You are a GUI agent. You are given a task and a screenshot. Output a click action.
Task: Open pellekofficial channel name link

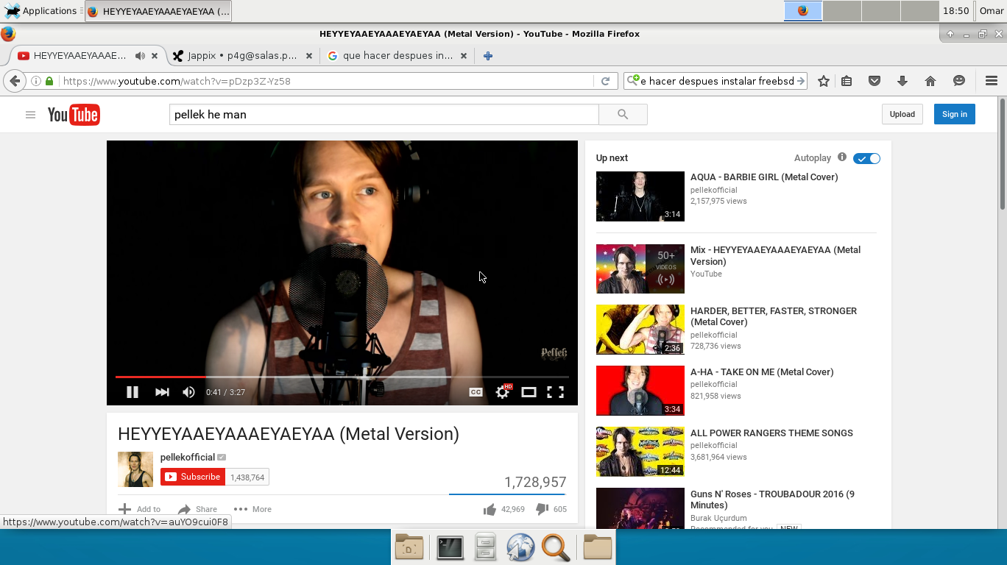coord(188,457)
